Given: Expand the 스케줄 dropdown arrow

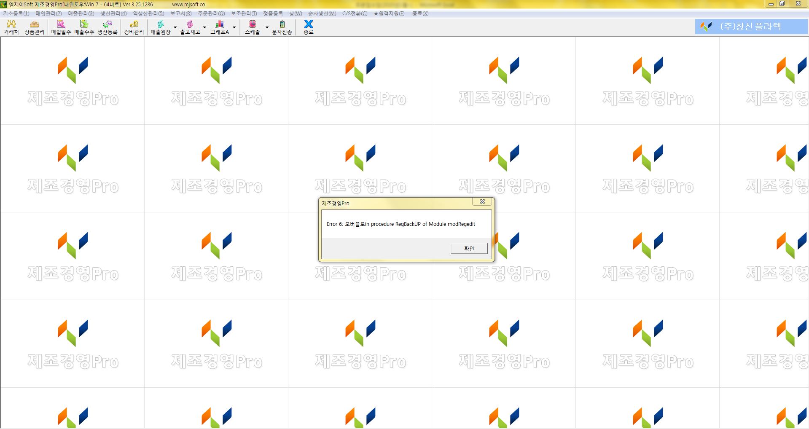Looking at the screenshot, I should (267, 27).
